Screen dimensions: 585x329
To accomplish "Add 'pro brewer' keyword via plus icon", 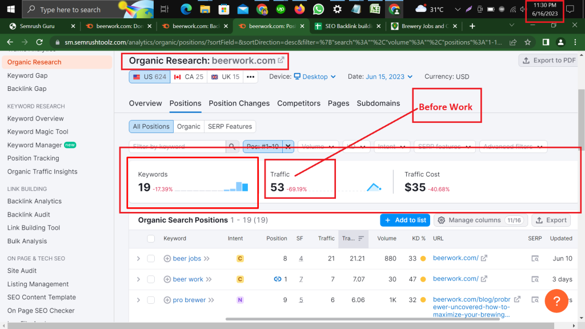I will tap(167, 300).
